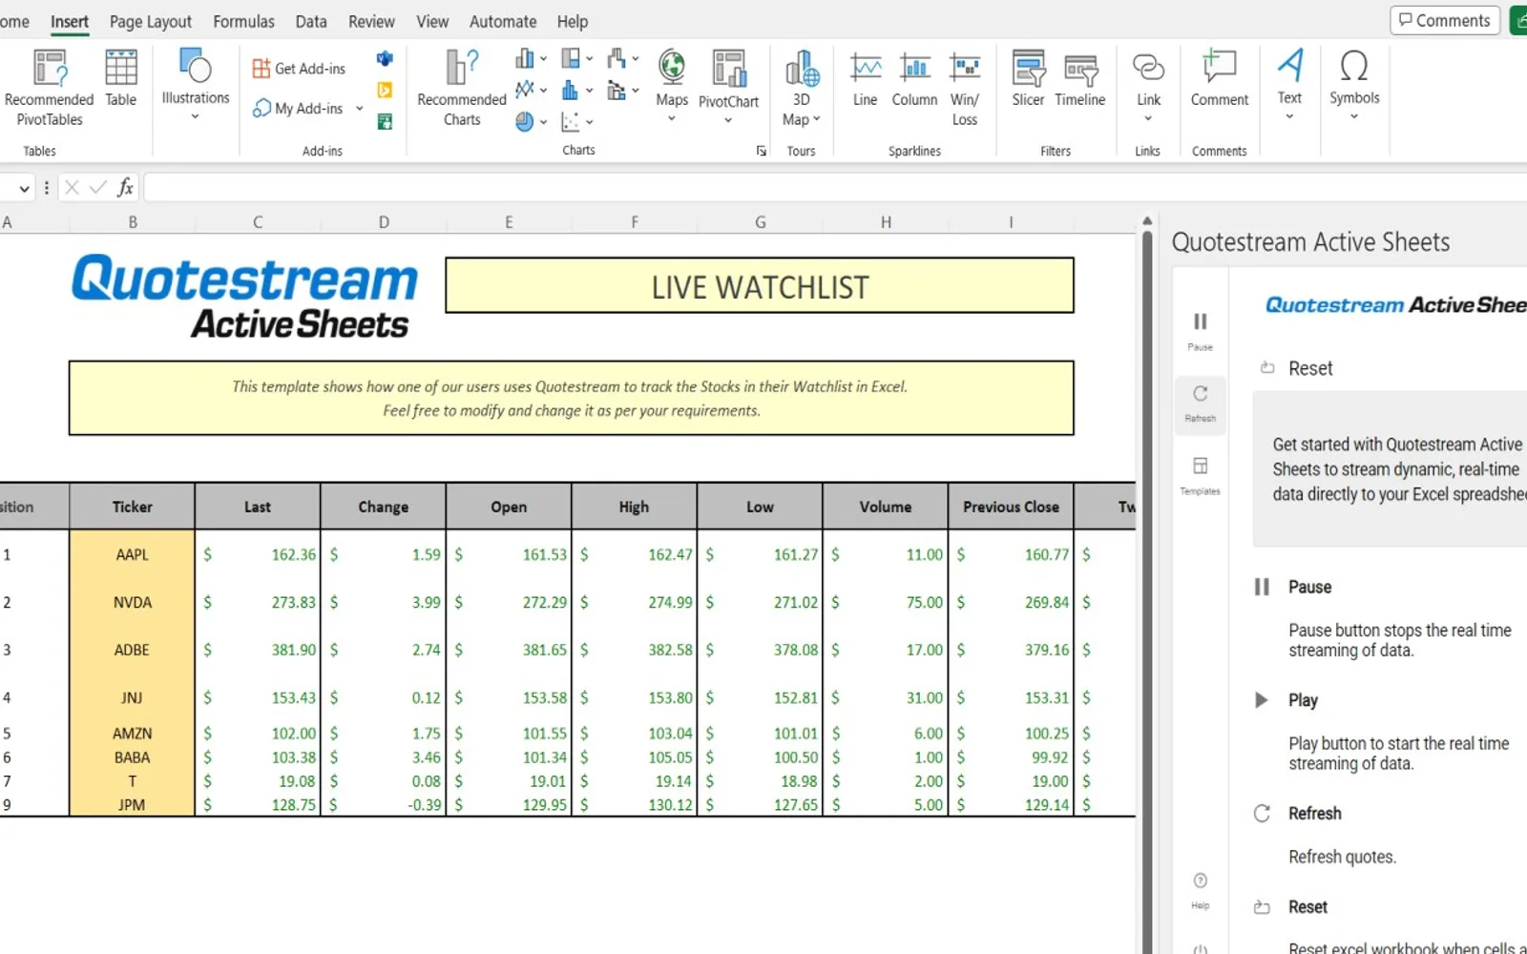Open Recommended PivotTables
The width and height of the screenshot is (1527, 954).
[49, 88]
